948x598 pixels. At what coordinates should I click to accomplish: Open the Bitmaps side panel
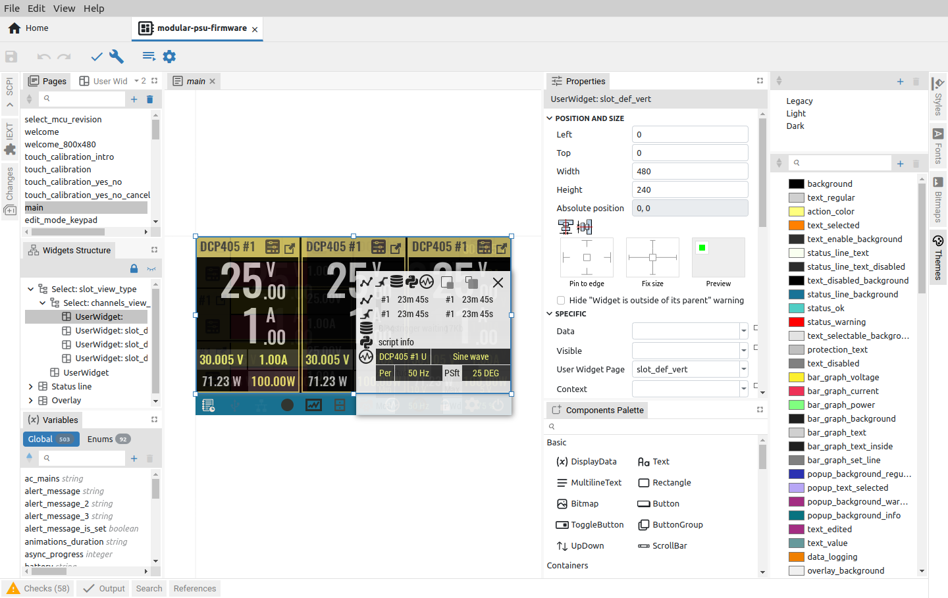click(x=938, y=199)
